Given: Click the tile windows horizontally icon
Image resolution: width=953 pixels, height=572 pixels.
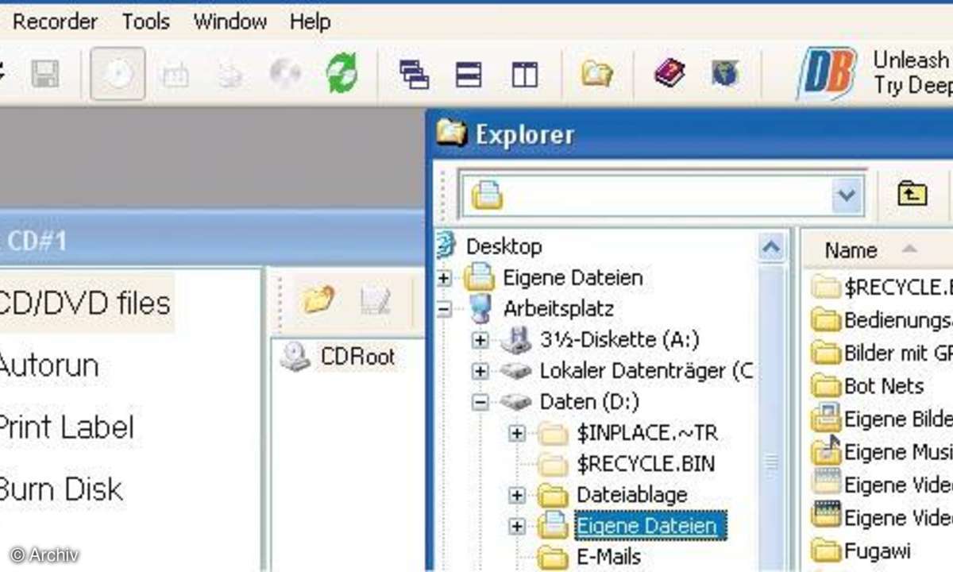Looking at the screenshot, I should 469,75.
